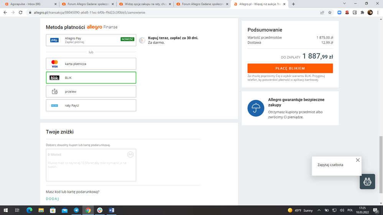Open volume control in tray
Viewport: 383px width, 215px height.
[x=342, y=210]
